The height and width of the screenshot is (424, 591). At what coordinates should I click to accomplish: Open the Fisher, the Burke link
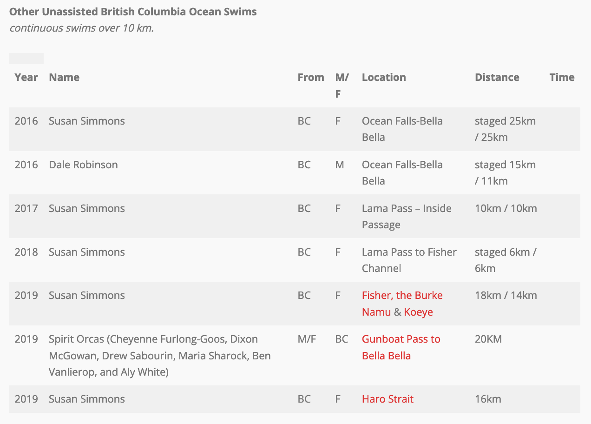pos(402,296)
